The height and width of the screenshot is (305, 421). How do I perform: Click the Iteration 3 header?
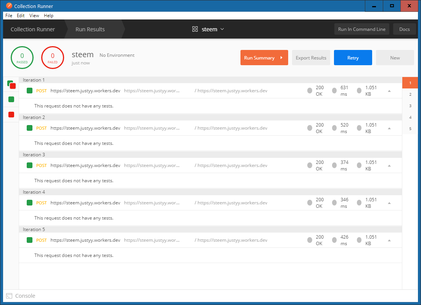coord(210,155)
